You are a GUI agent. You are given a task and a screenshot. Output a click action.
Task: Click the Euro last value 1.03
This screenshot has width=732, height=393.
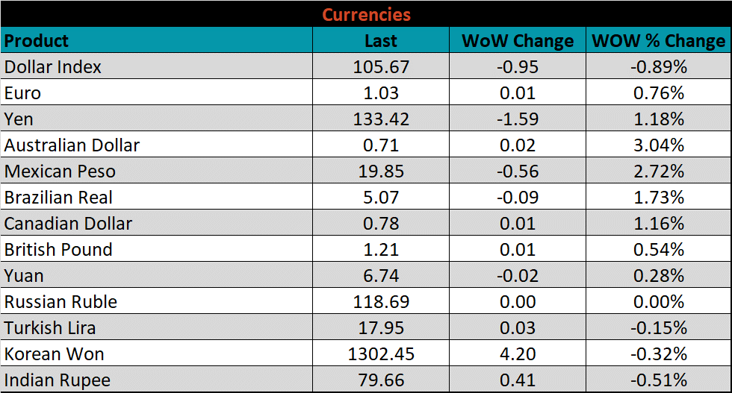[x=381, y=93]
